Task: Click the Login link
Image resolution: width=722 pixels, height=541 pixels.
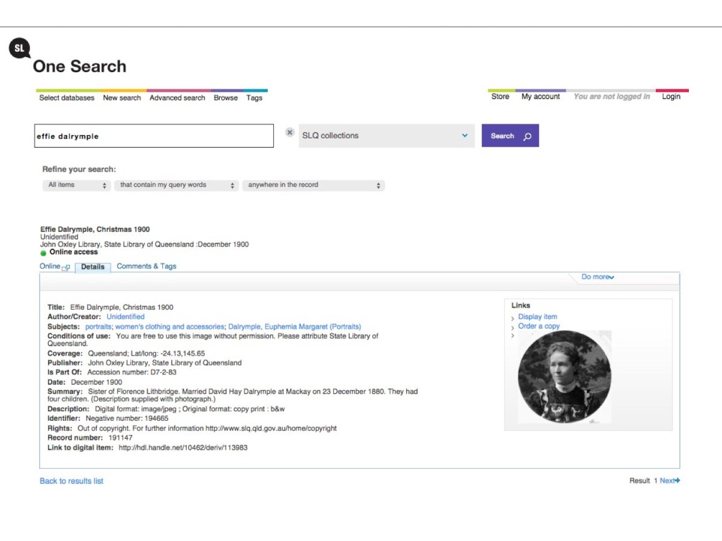Action: tap(671, 97)
